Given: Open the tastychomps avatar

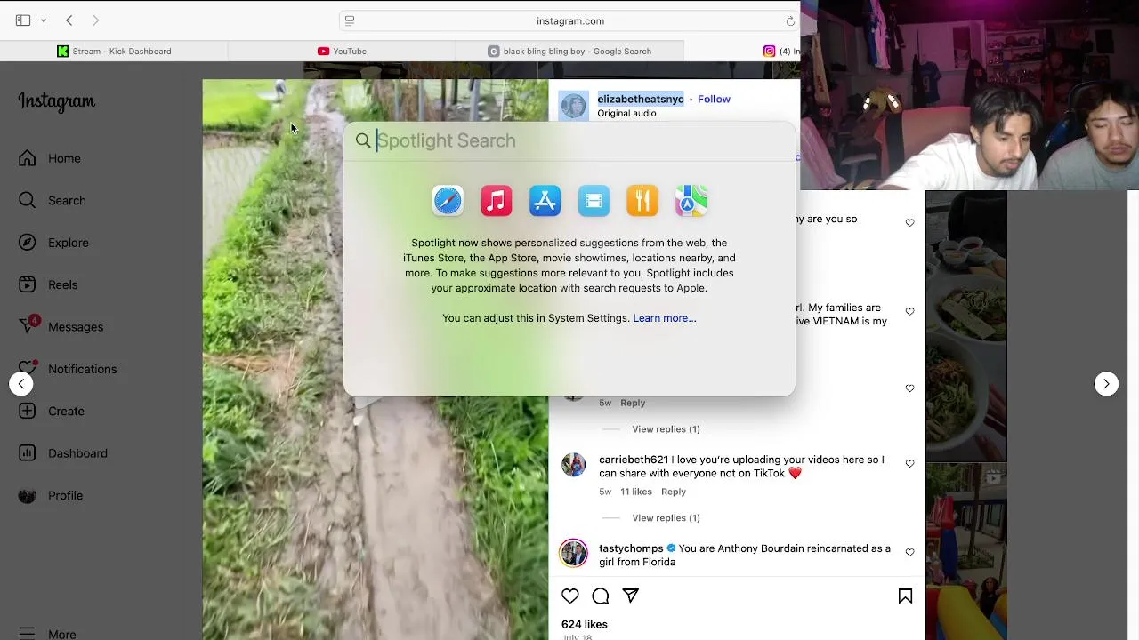Looking at the screenshot, I should (574, 553).
